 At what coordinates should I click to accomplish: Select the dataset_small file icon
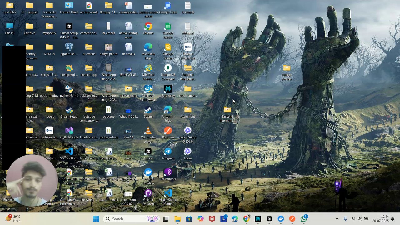(108, 196)
